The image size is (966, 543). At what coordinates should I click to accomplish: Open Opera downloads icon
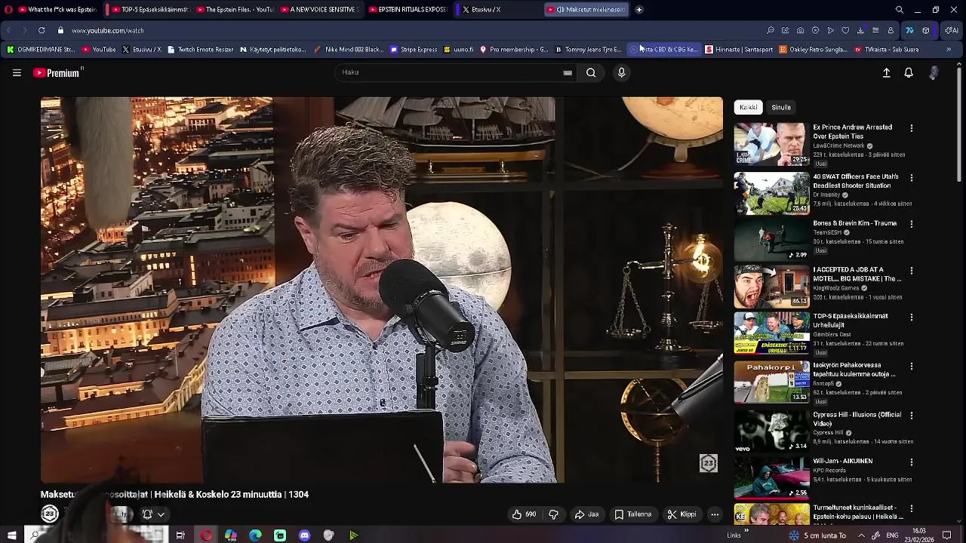tap(860, 30)
